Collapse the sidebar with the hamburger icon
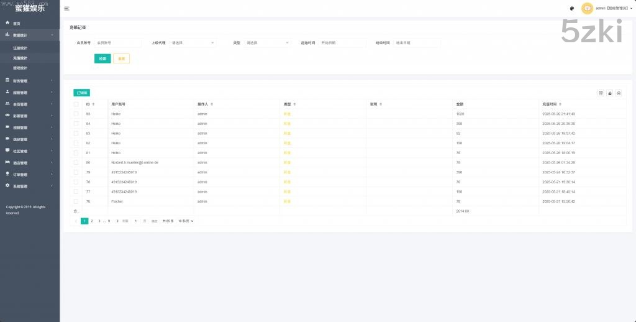 coord(67,8)
